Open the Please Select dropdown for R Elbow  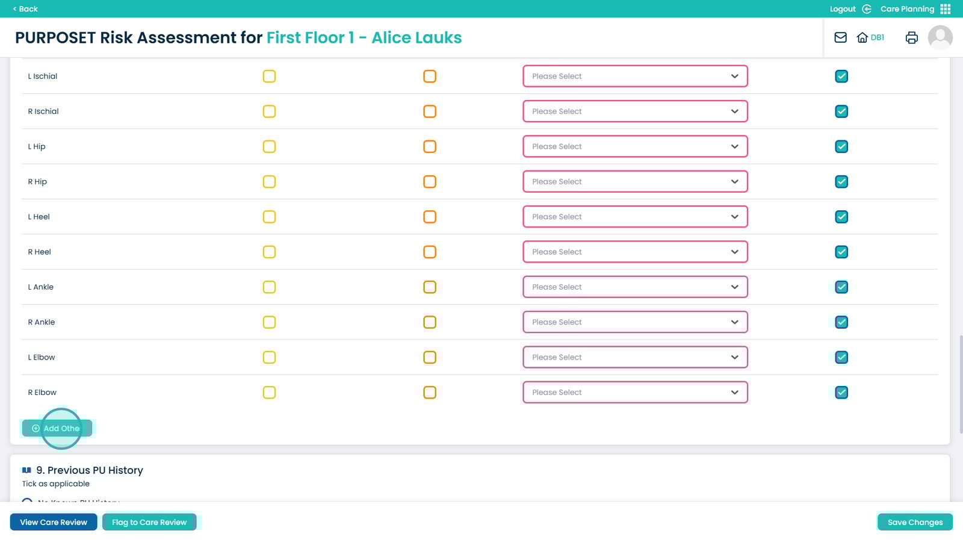tap(635, 393)
